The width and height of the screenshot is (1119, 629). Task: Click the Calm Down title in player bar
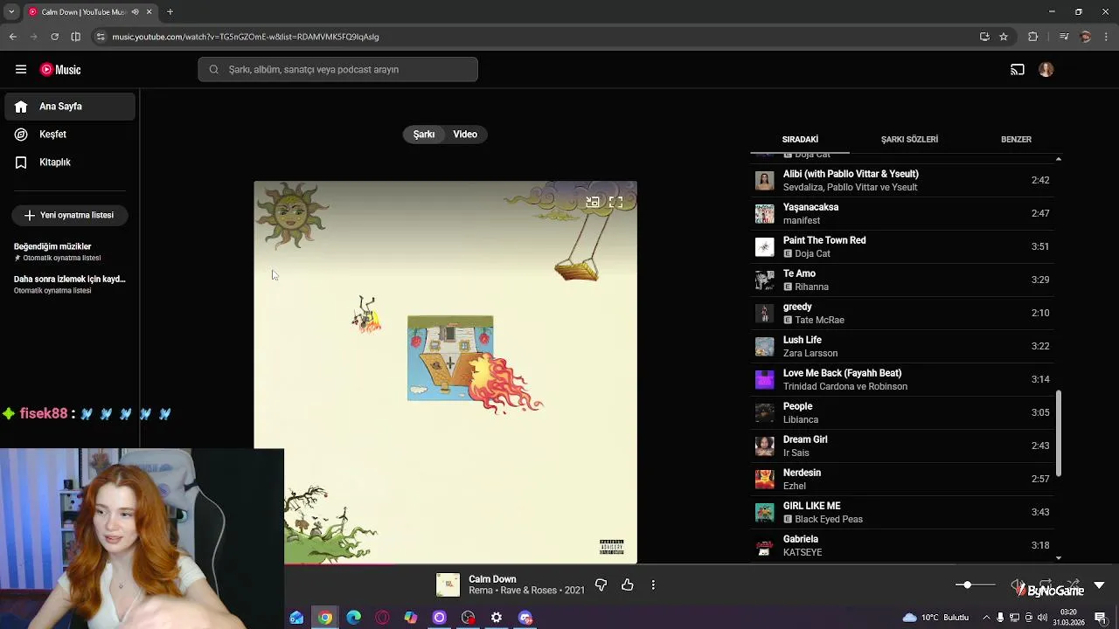tap(492, 579)
